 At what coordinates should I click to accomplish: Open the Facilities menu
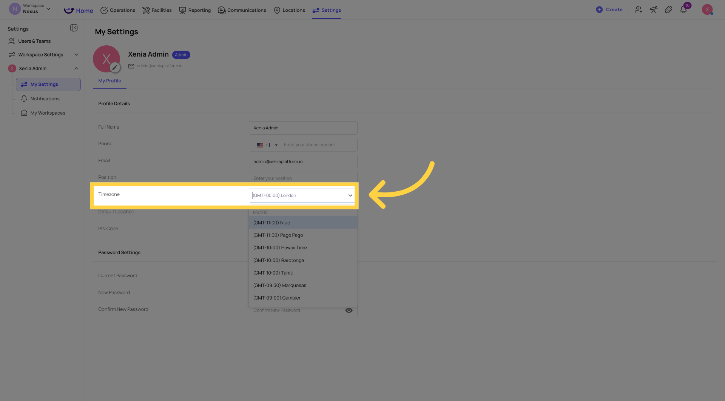point(157,10)
